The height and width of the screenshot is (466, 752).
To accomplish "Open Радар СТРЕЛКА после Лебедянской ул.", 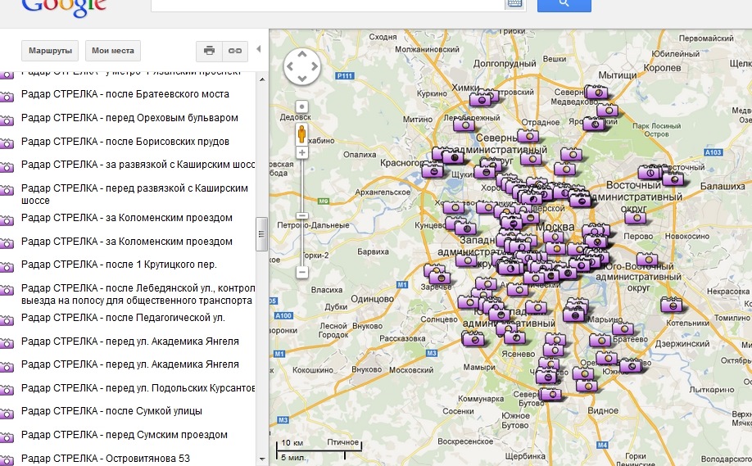I will click(x=138, y=294).
